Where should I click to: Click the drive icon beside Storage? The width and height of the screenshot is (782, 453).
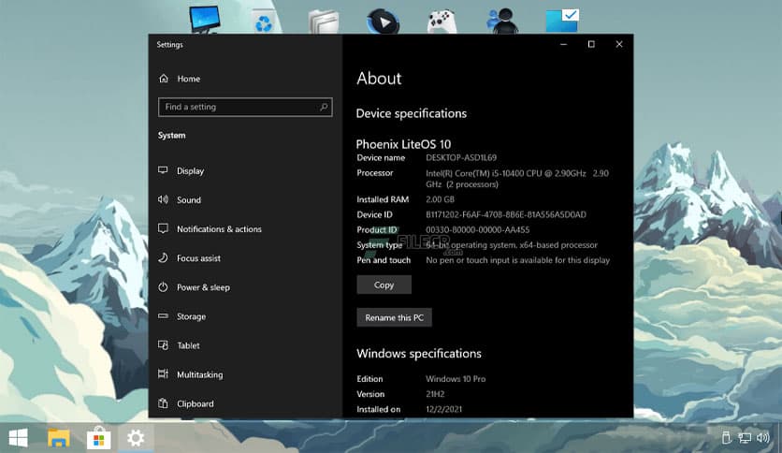[x=163, y=315]
